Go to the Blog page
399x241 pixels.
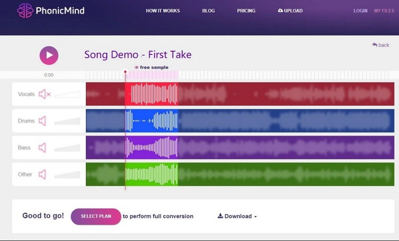point(208,10)
